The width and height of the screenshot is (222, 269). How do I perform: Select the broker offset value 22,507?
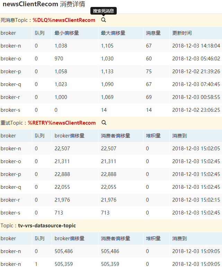coord(62,149)
